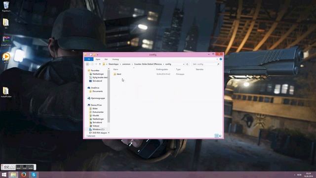Open Explorer help with the question mark icon
316x178 pixels.
click(221, 59)
